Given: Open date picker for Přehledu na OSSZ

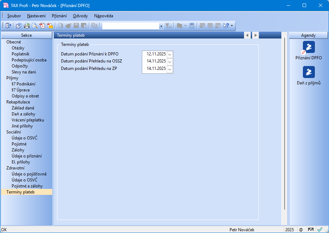Looking at the screenshot, I should tap(170, 61).
